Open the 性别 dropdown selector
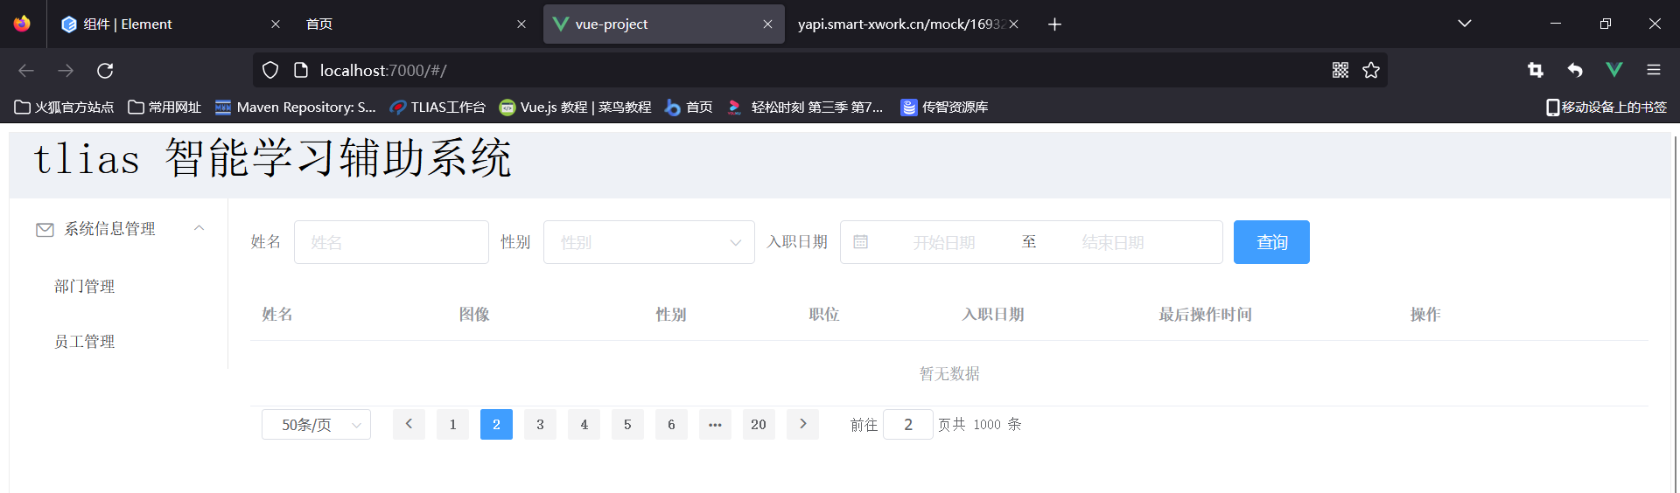This screenshot has height=493, width=1680. point(648,242)
